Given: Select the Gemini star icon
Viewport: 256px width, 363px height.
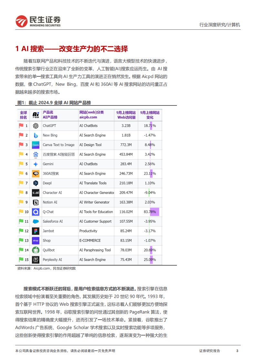Looking at the screenshot, I should click(x=36, y=164).
